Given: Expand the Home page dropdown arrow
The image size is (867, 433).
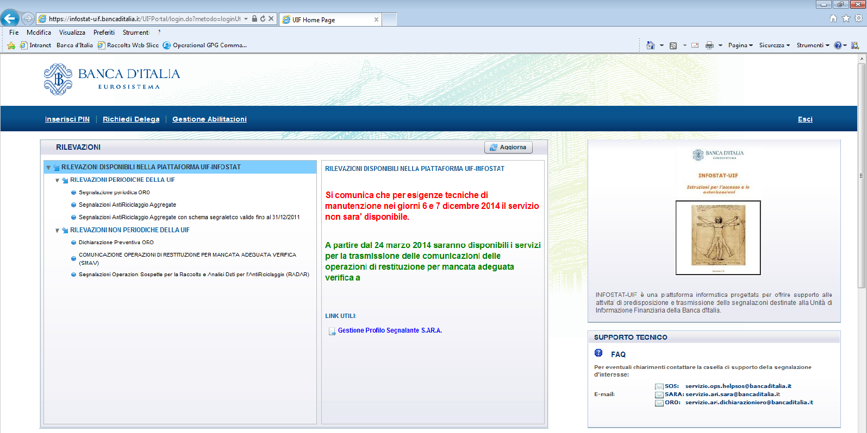Looking at the screenshot, I should pyautogui.click(x=662, y=46).
